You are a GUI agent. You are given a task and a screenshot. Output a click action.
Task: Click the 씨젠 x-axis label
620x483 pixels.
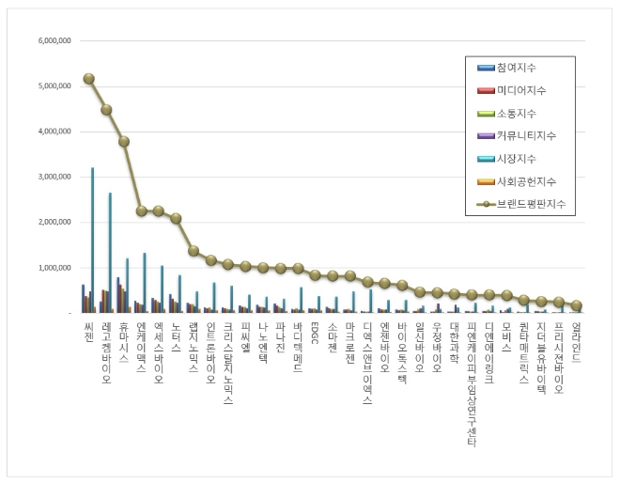pos(88,330)
